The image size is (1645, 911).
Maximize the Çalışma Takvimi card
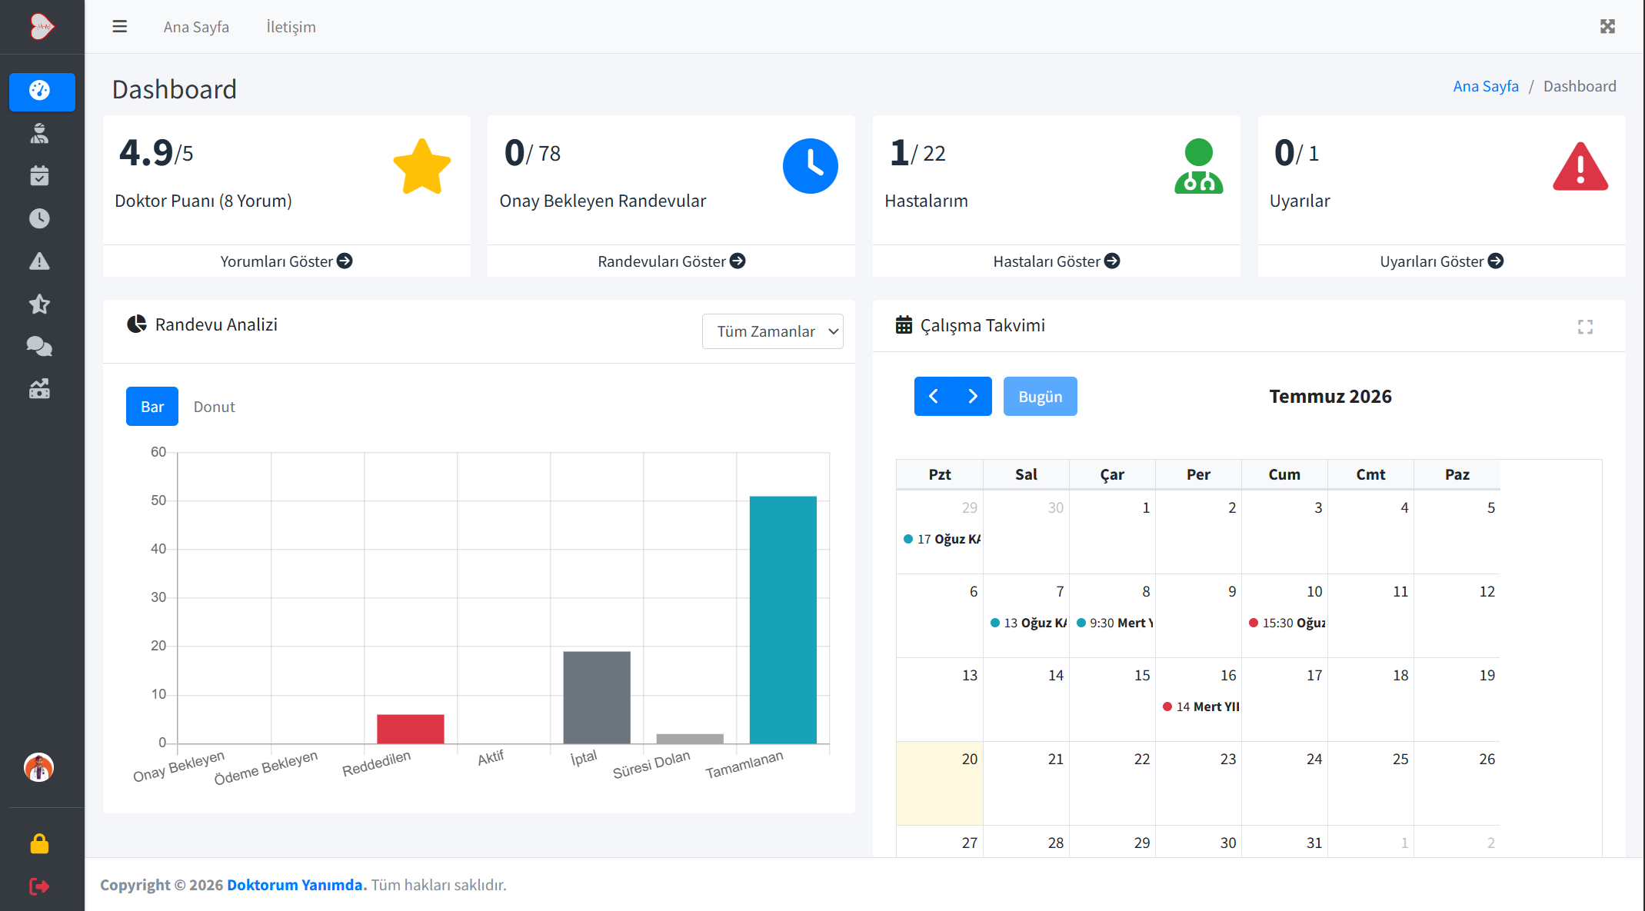(1585, 327)
